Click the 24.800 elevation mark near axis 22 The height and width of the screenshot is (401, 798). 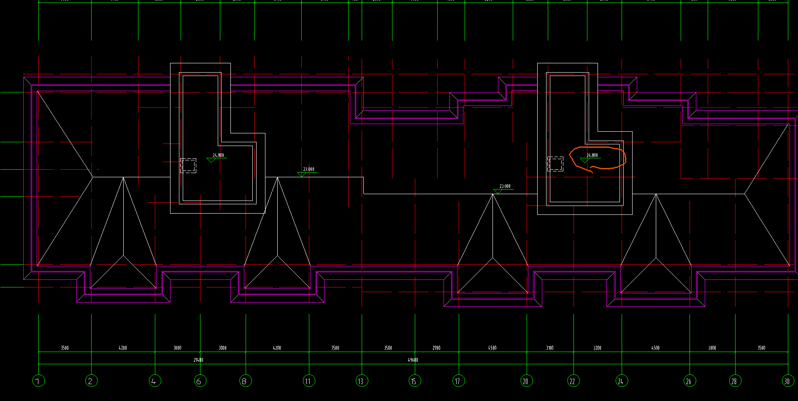click(x=591, y=157)
